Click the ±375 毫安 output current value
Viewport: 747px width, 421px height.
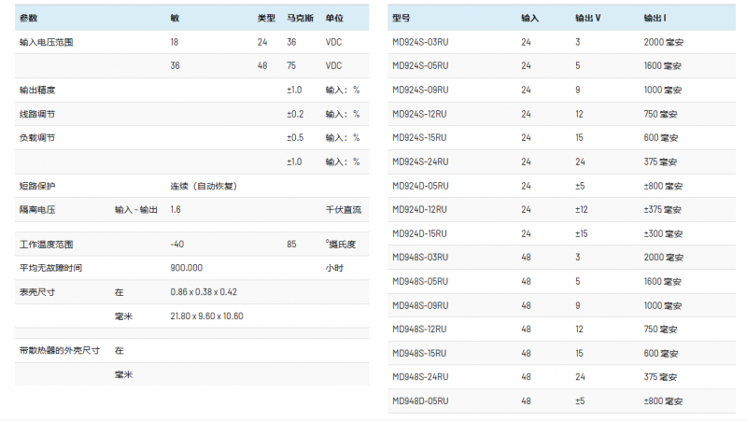663,209
